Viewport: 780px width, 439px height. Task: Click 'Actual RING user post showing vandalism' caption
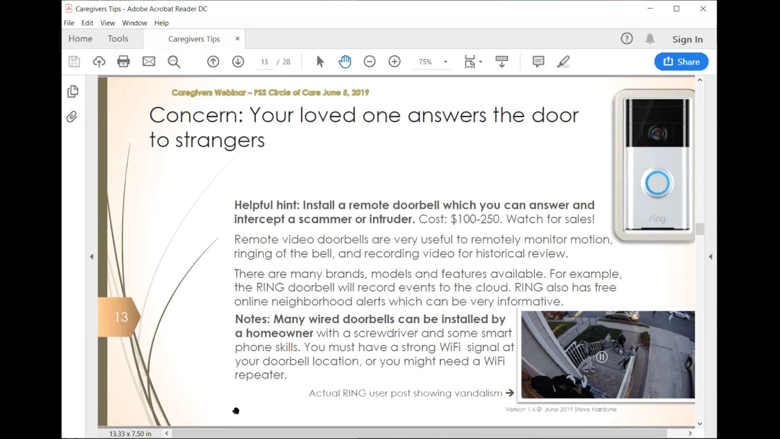coord(405,393)
